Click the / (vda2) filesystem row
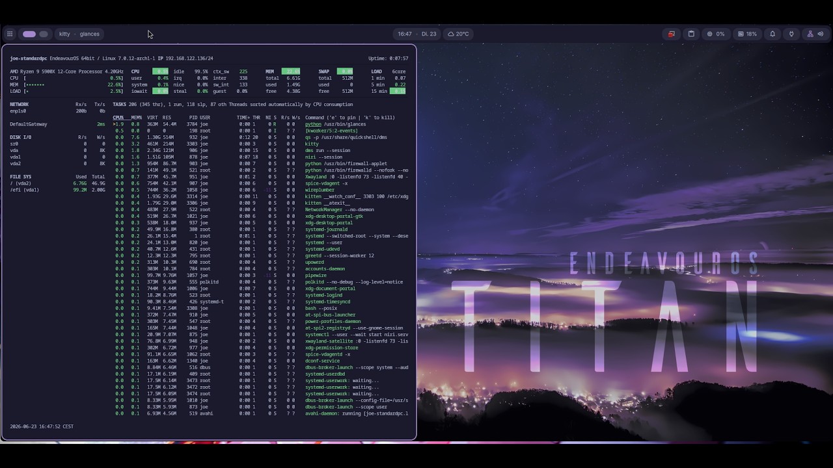833x468 pixels. [57, 183]
